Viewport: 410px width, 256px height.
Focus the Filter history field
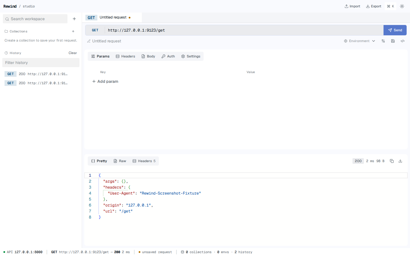pyautogui.click(x=41, y=63)
